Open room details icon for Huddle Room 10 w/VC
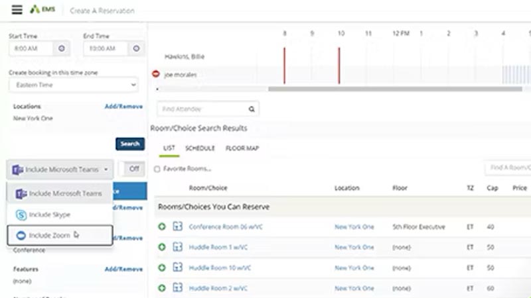This screenshot has height=298, width=531. pyautogui.click(x=177, y=268)
